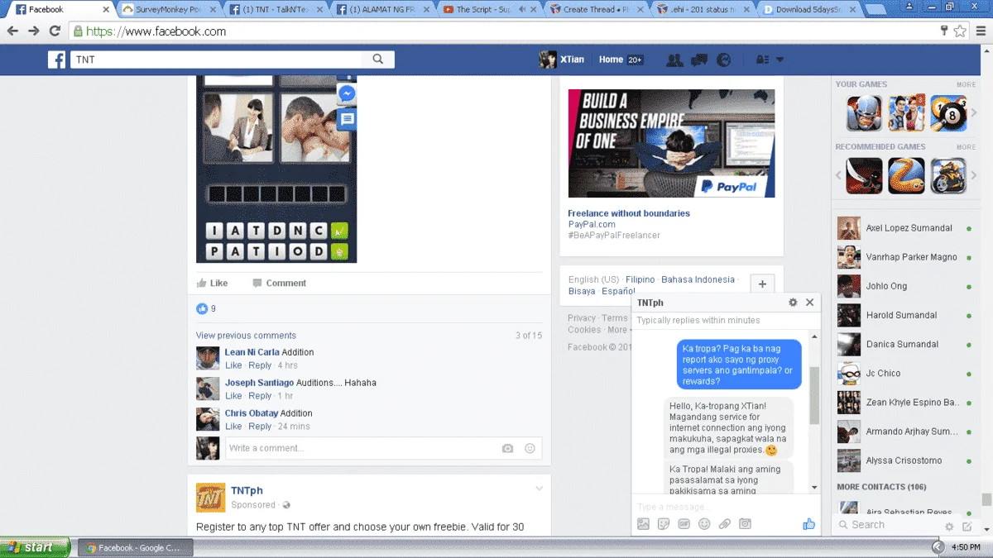Screen dimensions: 993x558
Task: Comment on the picture puzzle post
Action: click(x=279, y=283)
